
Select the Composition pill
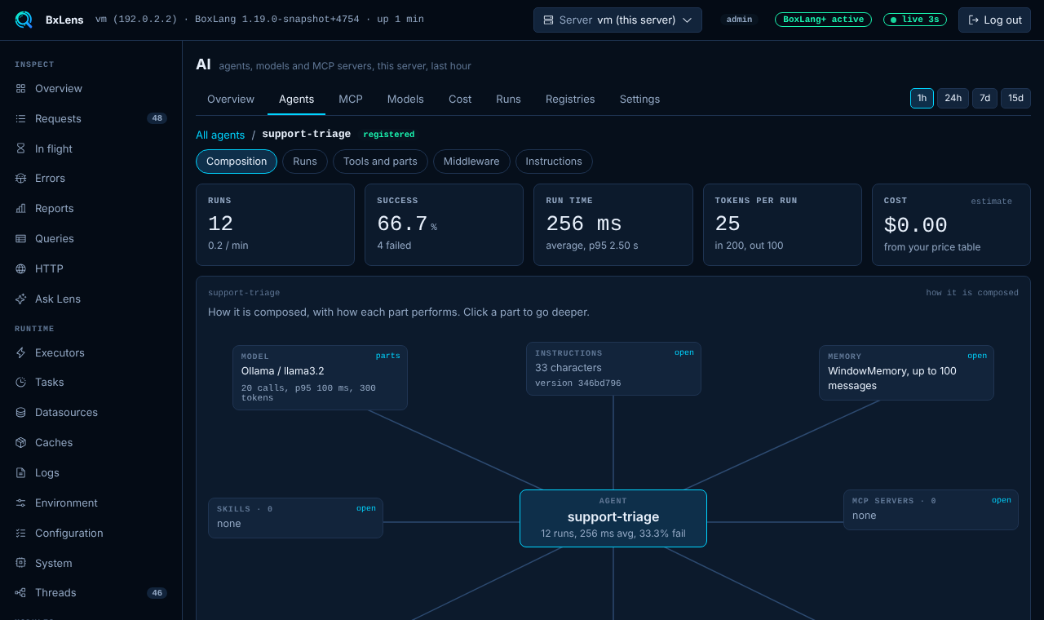tap(237, 162)
